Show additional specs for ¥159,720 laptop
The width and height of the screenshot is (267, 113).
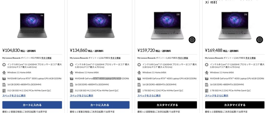[x=149, y=96]
